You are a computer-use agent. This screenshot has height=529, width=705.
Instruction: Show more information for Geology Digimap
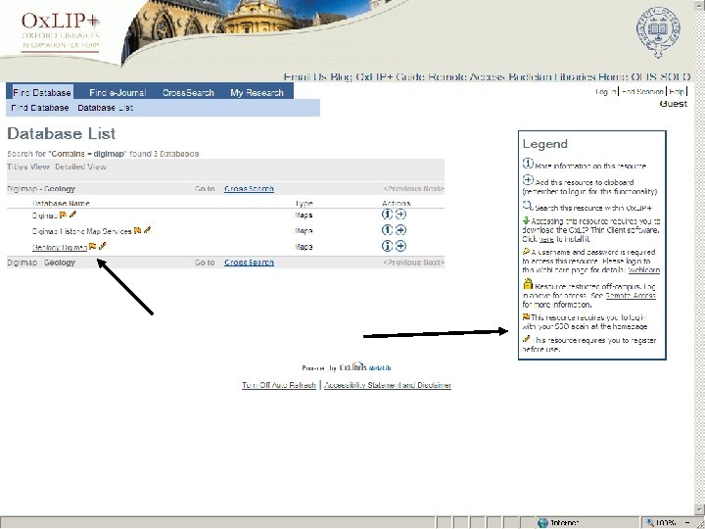[x=387, y=246]
